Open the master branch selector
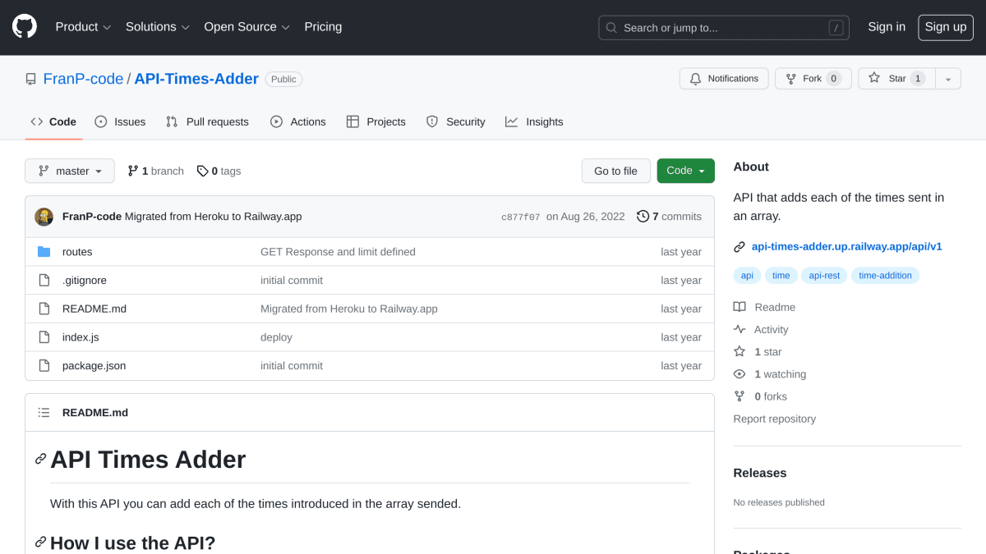Screen dimensions: 986x554 70,171
